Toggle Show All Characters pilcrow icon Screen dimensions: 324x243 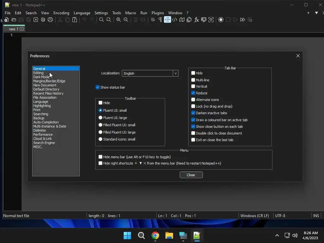coord(160,20)
